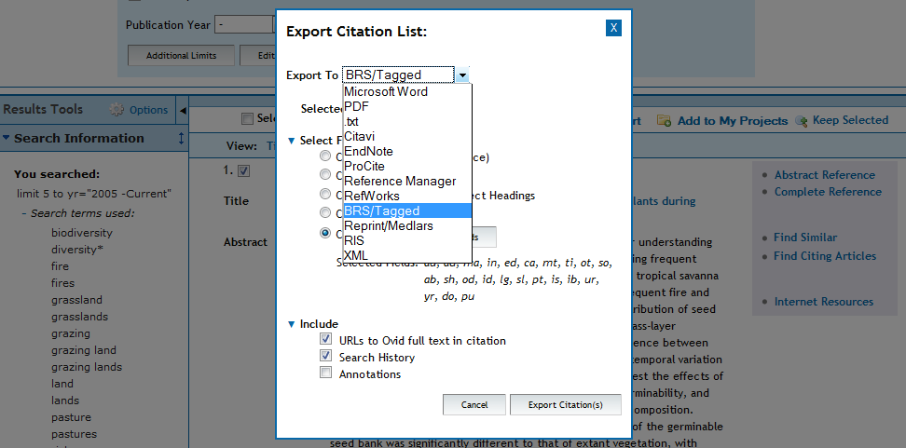The image size is (906, 448).
Task: Choose XML export format
Action: click(407, 255)
